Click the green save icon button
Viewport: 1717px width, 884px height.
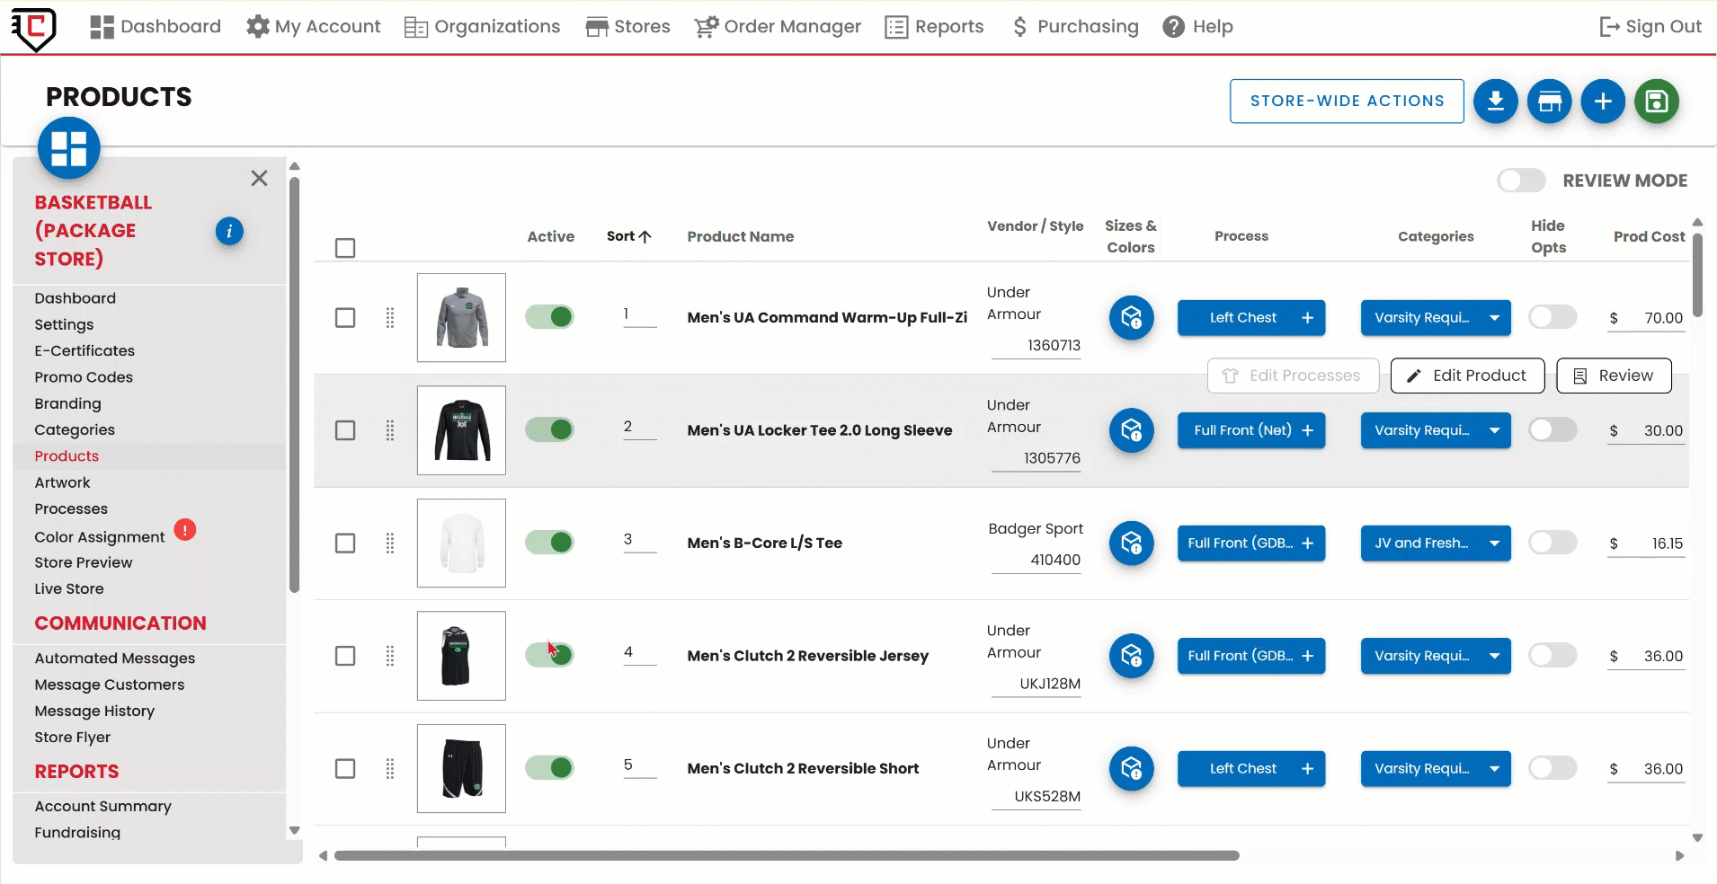click(x=1656, y=102)
